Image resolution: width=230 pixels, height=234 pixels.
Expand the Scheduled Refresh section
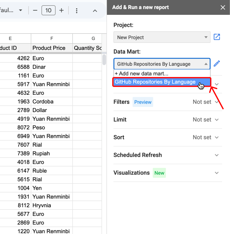coord(217,155)
